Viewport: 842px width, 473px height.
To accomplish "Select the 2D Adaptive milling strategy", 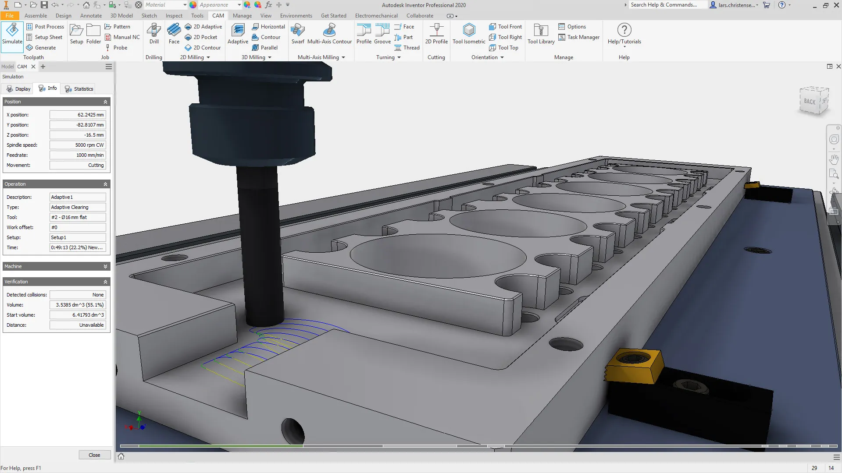I will (x=203, y=26).
